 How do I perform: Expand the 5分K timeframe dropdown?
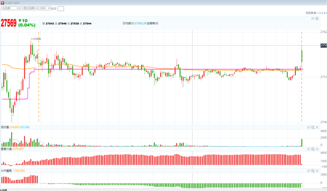point(44,8)
